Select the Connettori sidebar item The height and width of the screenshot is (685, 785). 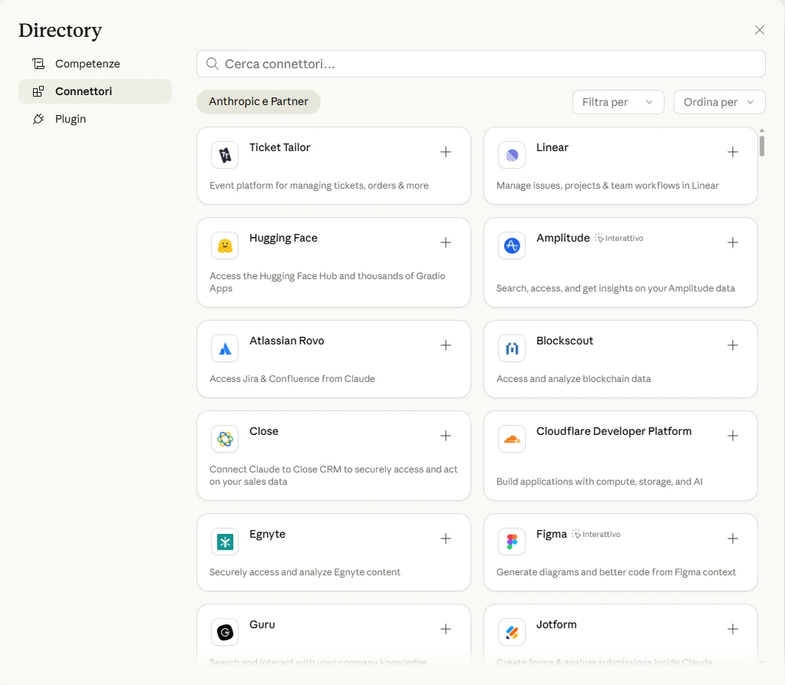tap(84, 91)
